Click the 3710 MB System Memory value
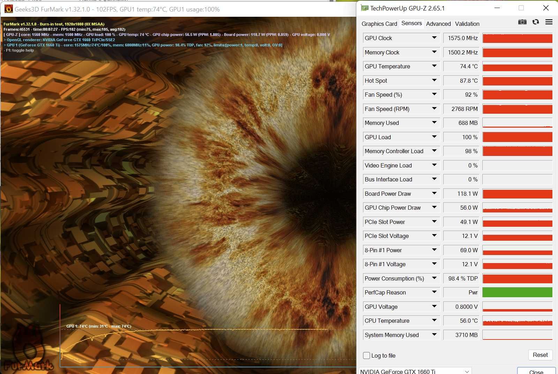558x374 pixels. (x=461, y=335)
